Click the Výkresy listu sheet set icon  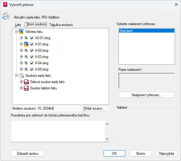[x=22, y=32]
